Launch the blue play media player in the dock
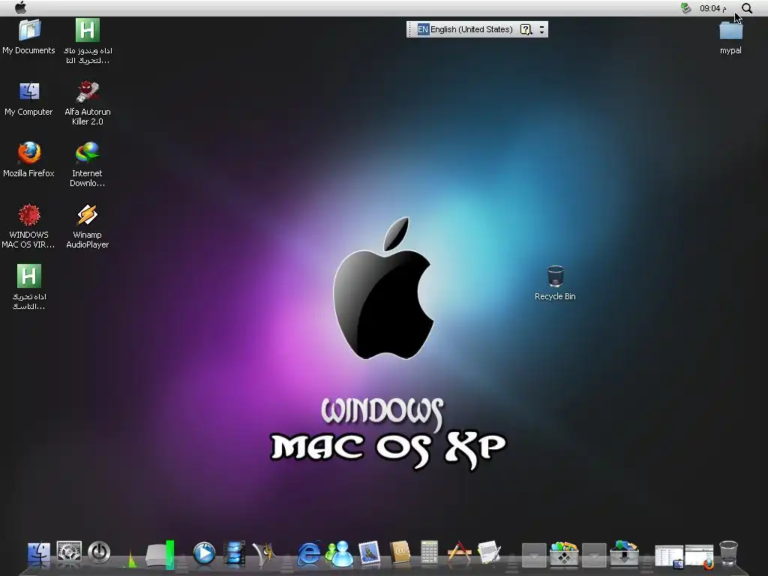768x576 pixels. pyautogui.click(x=204, y=553)
